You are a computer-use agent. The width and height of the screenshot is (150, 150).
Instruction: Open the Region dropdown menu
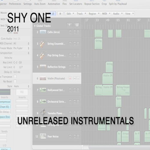coord(94,13)
